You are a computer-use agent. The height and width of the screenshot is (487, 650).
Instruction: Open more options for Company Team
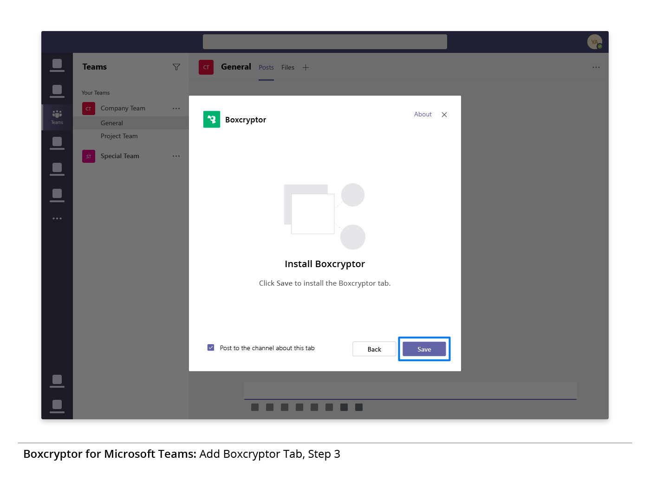pos(176,109)
